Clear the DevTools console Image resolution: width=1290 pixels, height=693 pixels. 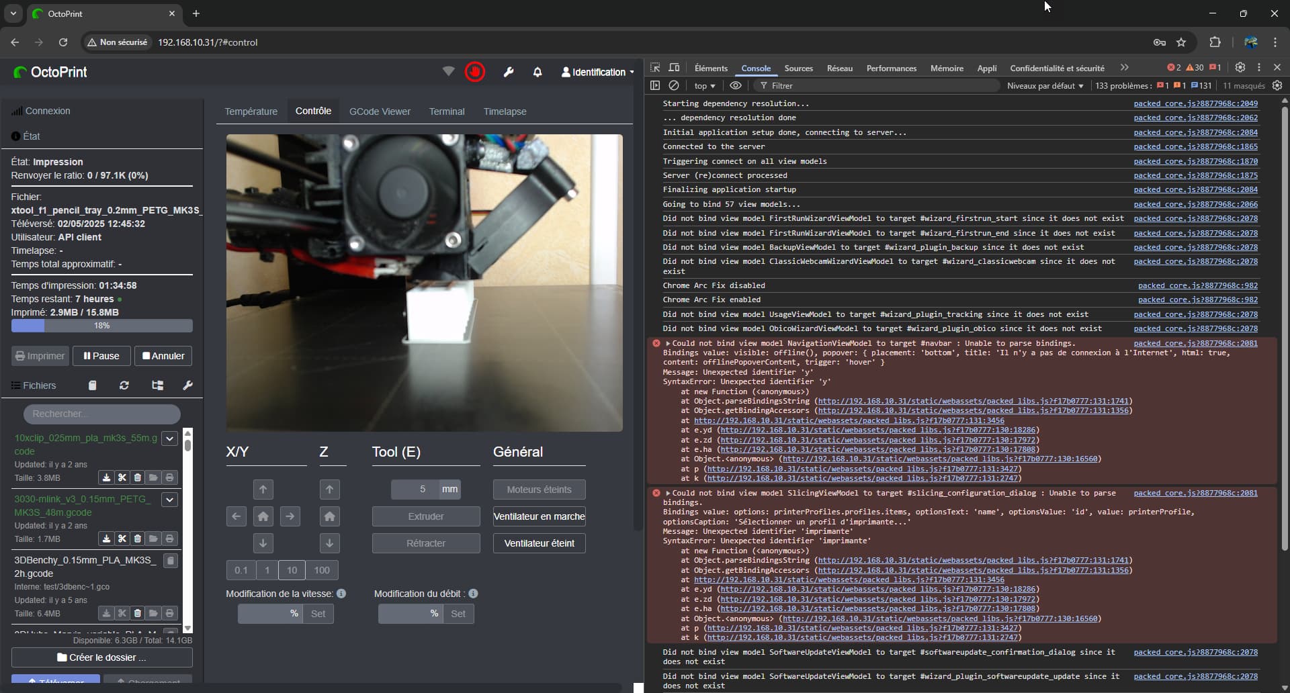674,85
